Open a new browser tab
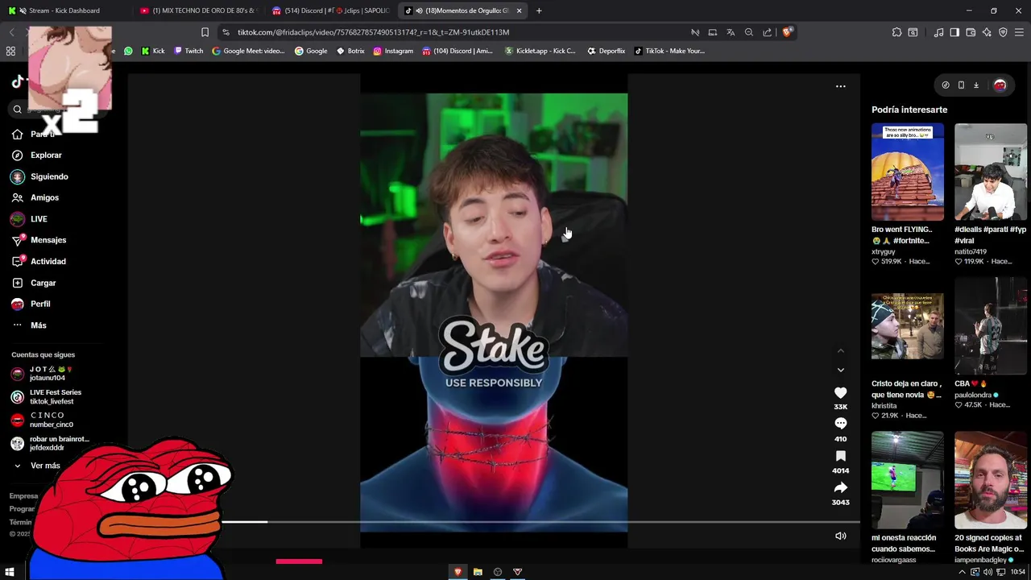Viewport: 1031px width, 580px height. coord(539,10)
